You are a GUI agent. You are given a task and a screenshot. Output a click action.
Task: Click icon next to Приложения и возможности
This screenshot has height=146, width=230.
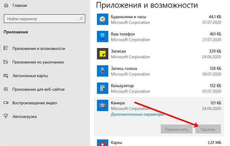6,48
